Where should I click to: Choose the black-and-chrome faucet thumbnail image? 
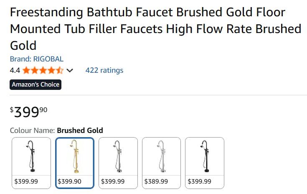click(x=31, y=157)
